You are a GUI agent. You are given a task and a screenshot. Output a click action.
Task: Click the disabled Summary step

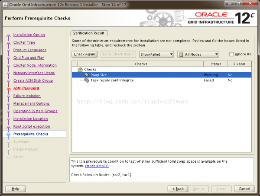click(21, 142)
